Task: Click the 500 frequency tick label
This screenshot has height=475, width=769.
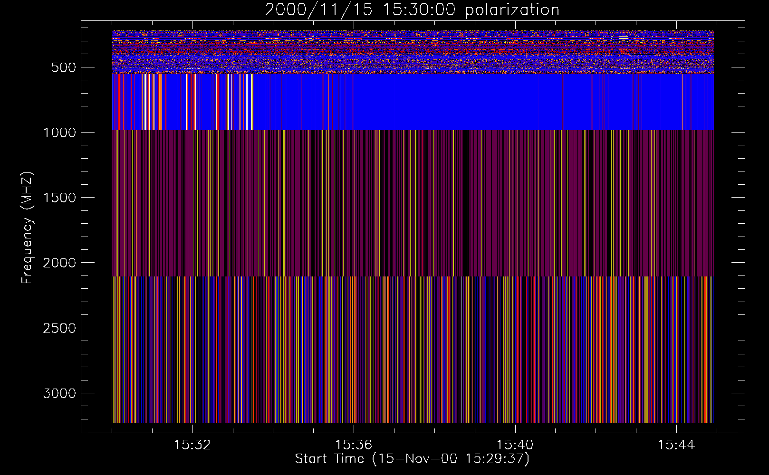Action: click(65, 67)
